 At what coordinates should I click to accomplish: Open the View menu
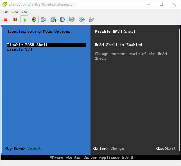[x=15, y=12]
